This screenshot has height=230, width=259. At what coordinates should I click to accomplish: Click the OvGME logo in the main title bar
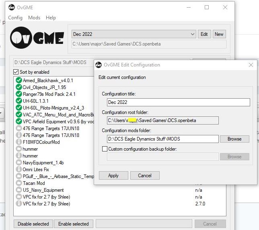point(12,7)
